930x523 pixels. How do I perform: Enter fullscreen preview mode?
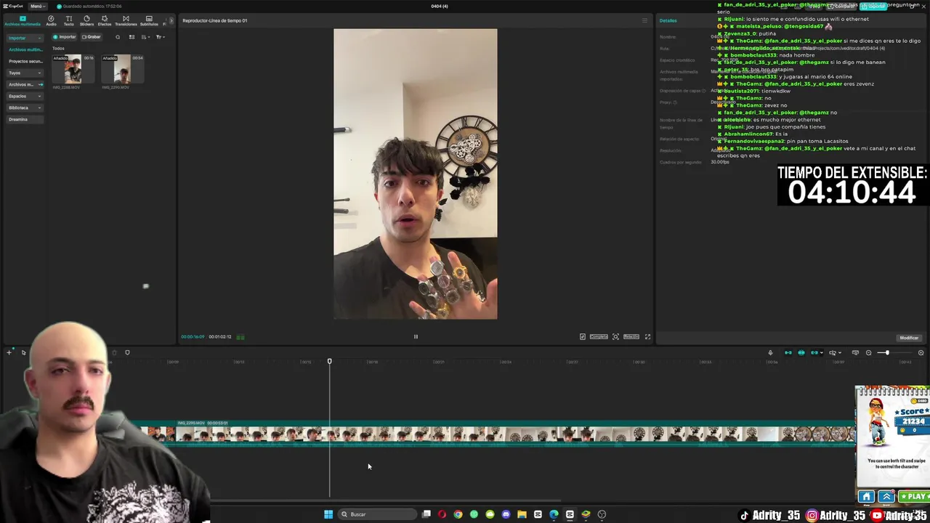coord(648,337)
